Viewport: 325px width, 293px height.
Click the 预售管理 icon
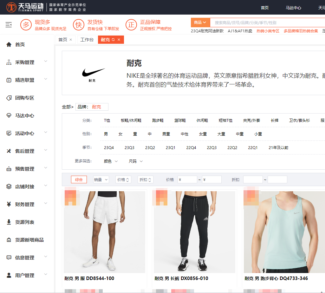[9, 169]
